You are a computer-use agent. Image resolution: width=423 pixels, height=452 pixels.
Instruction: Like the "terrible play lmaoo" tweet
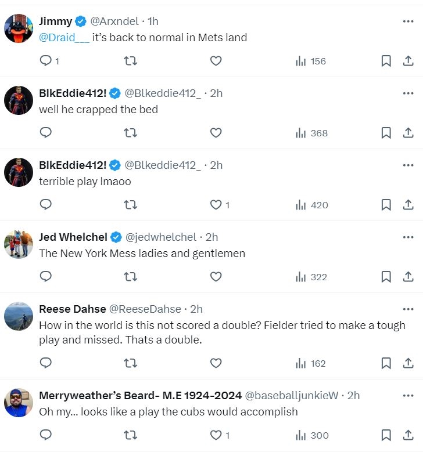pyautogui.click(x=216, y=205)
